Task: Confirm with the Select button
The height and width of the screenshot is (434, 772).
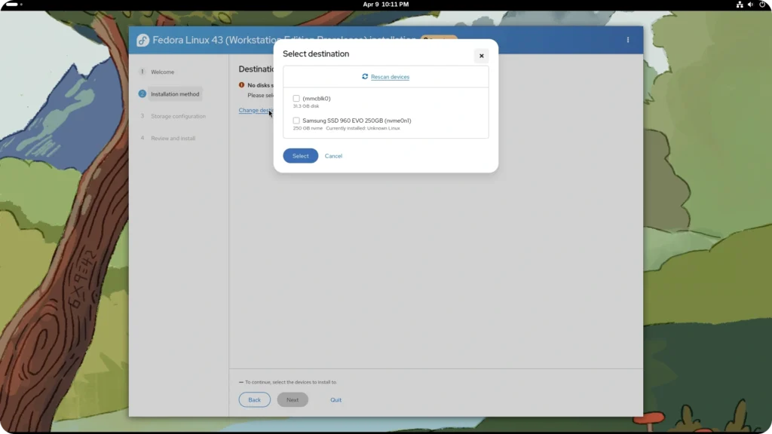Action: 300,156
